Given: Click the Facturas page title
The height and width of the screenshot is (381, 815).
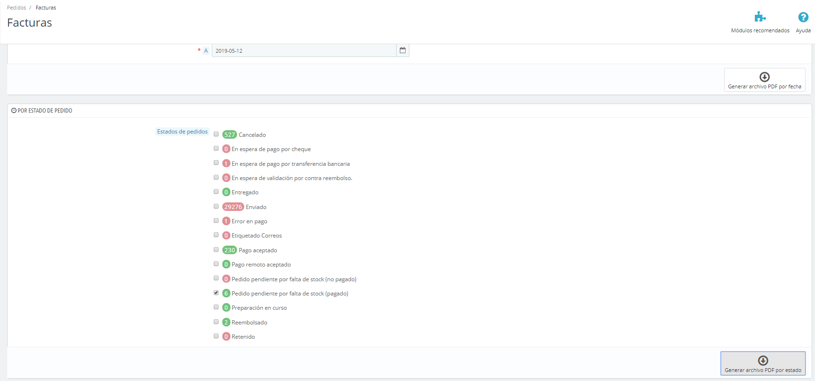Looking at the screenshot, I should pyautogui.click(x=30, y=23).
